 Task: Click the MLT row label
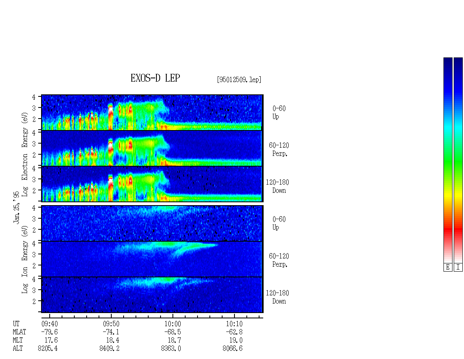(x=18, y=341)
